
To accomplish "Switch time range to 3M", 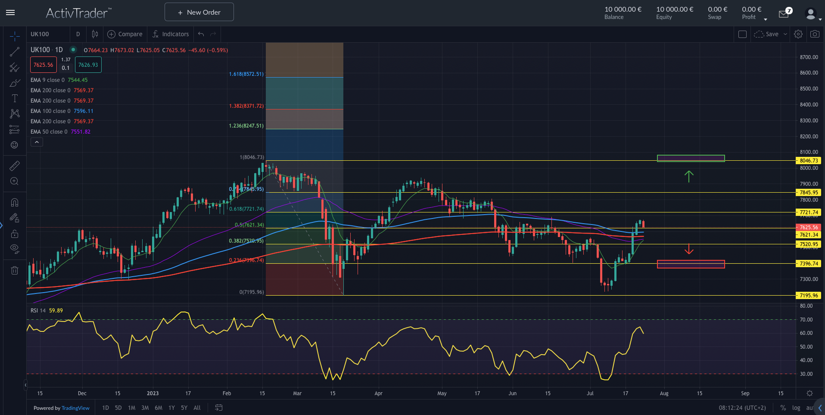I will [x=145, y=408].
